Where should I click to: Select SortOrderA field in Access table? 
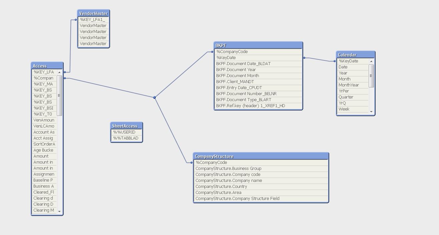click(x=45, y=144)
